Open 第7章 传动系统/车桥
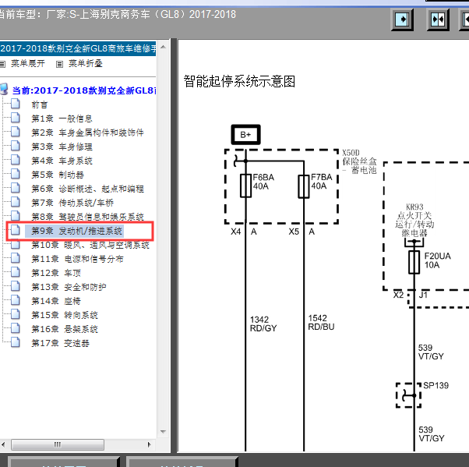Image resolution: width=469 pixels, height=467 pixels. coord(72,203)
